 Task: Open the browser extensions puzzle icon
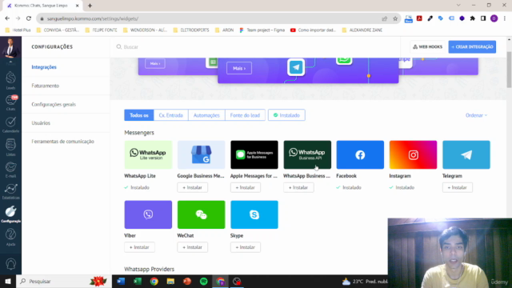[473, 18]
